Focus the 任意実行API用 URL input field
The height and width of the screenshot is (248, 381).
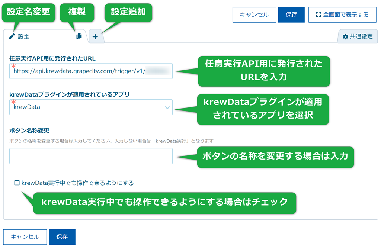pos(91,71)
